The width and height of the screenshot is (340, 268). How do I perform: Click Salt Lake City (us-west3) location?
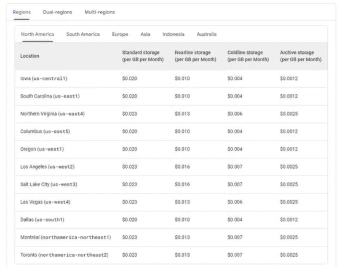(x=49, y=184)
